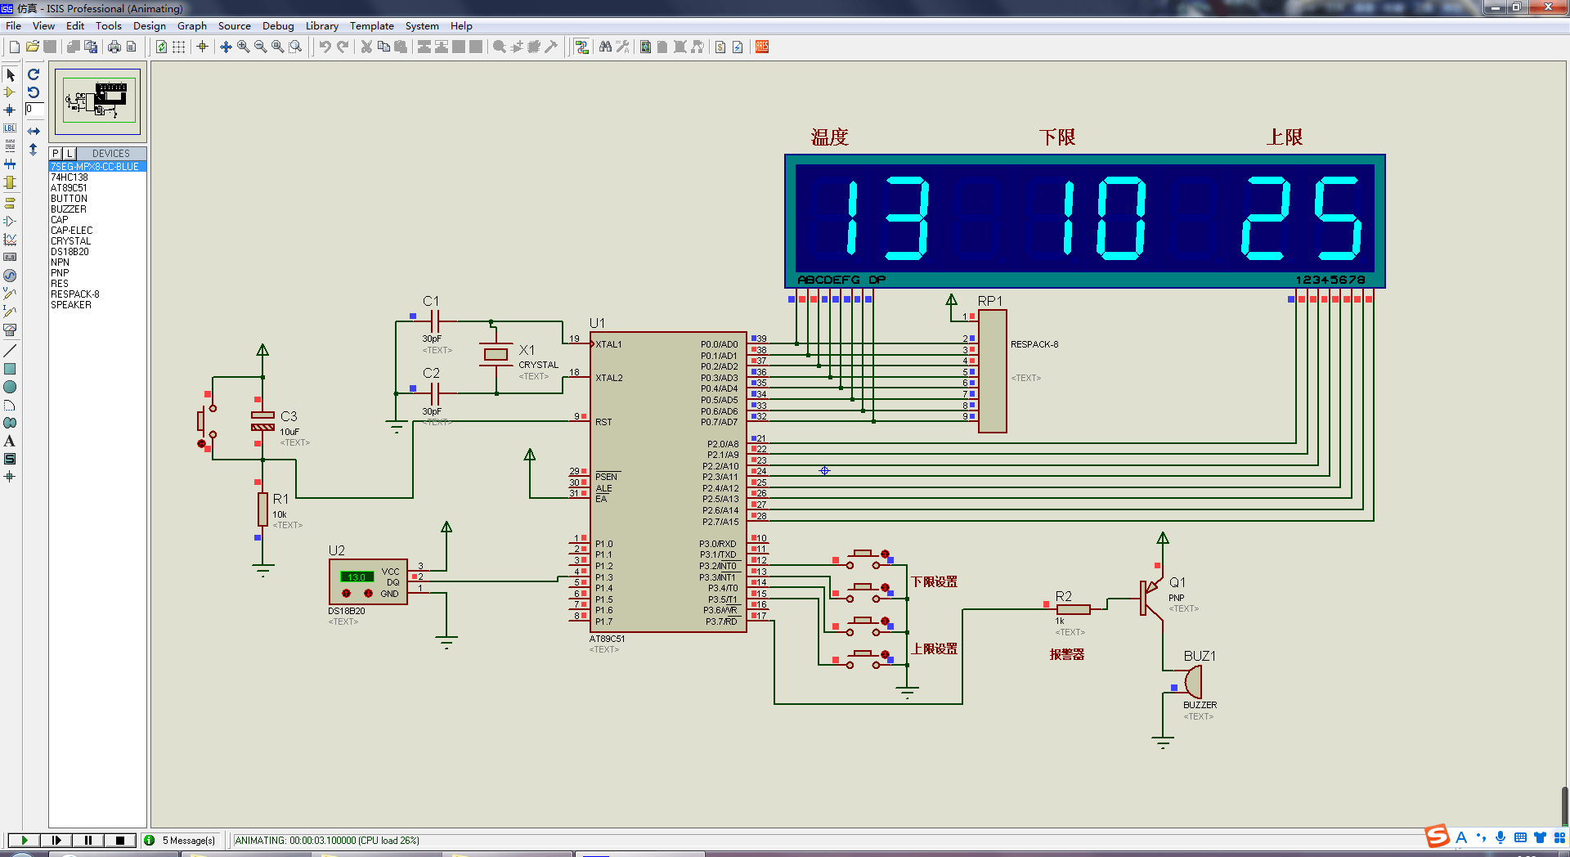The width and height of the screenshot is (1570, 857).
Task: Click the X-Mirror horizontal flip icon
Action: (x=34, y=131)
